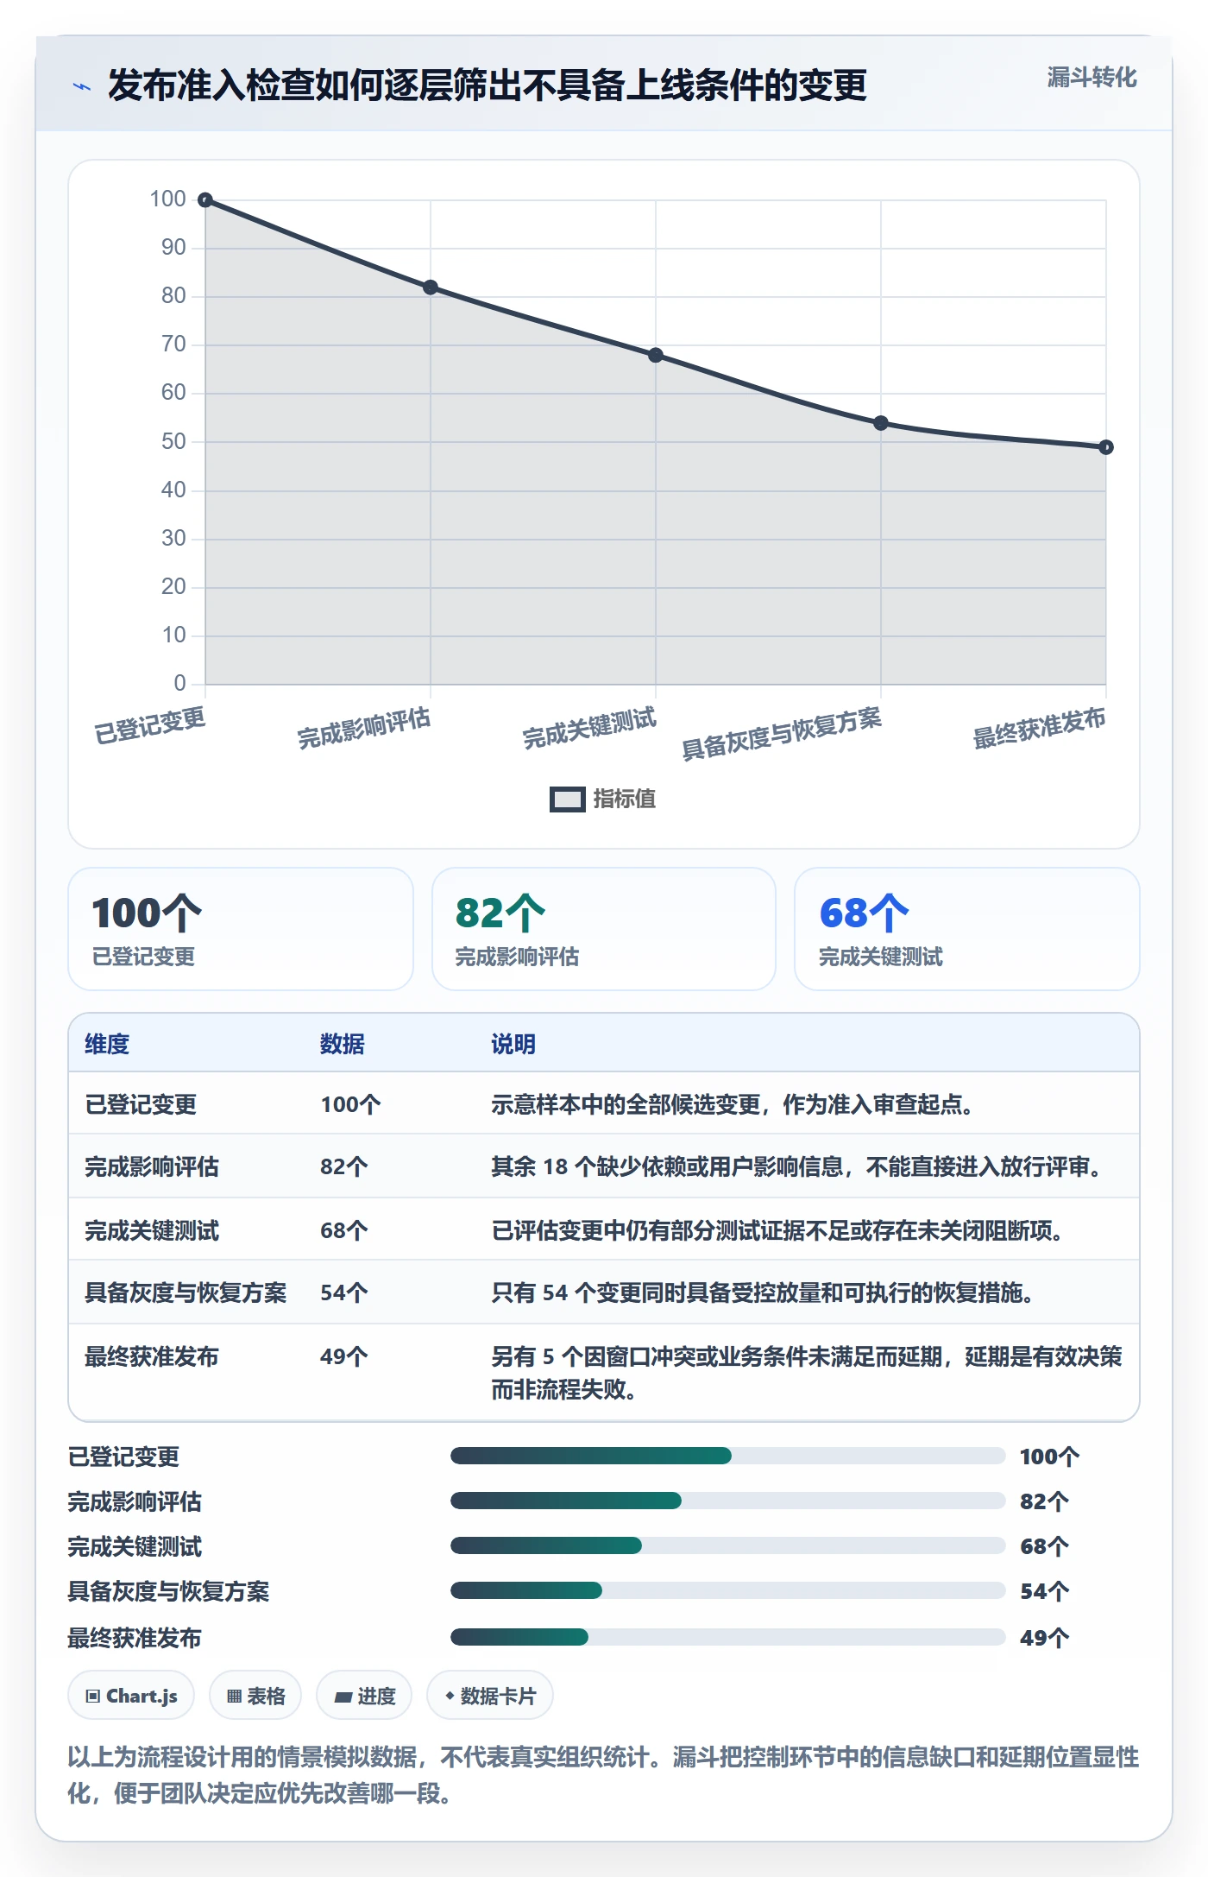Click the 漏斗转化 label in the header

1092,78
